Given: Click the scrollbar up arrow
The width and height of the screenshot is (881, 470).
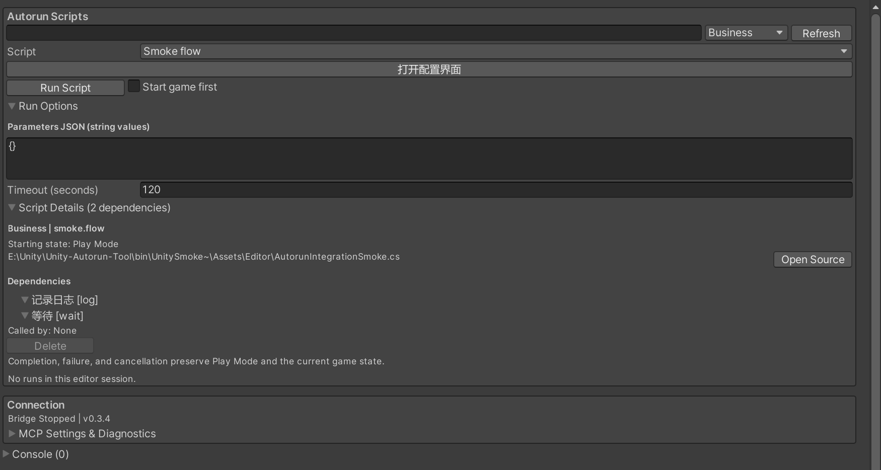Looking at the screenshot, I should tap(875, 7).
